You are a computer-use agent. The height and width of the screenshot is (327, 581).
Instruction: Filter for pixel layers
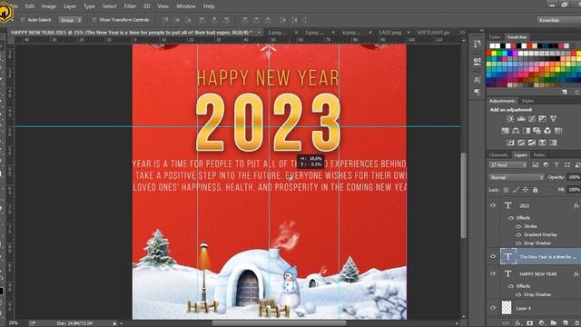click(x=536, y=164)
